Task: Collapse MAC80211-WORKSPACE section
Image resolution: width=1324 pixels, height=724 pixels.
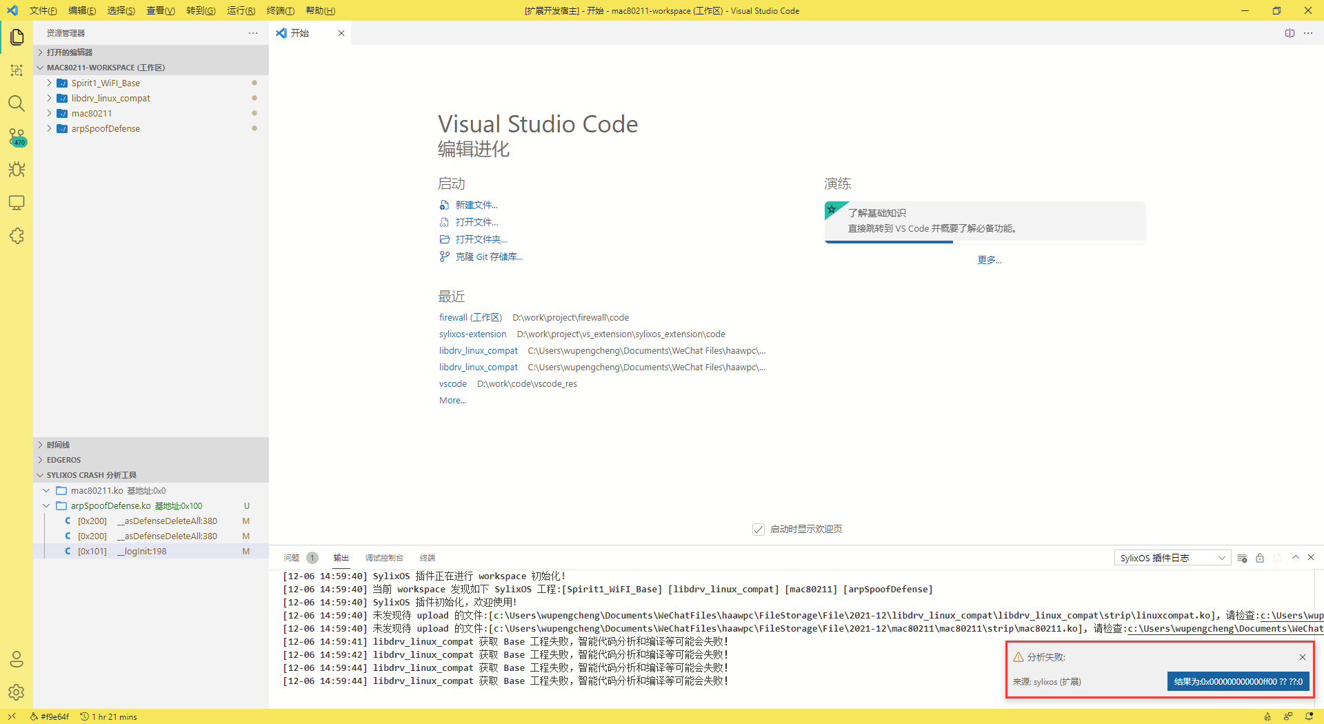Action: [150, 68]
